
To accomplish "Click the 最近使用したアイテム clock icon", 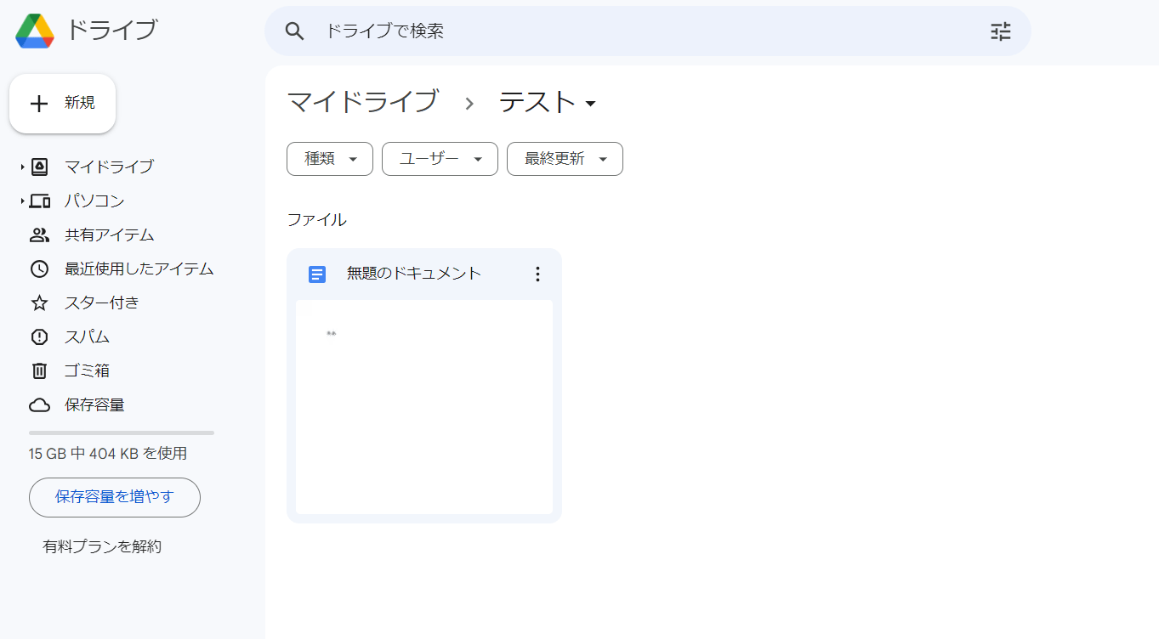I will tap(39, 269).
